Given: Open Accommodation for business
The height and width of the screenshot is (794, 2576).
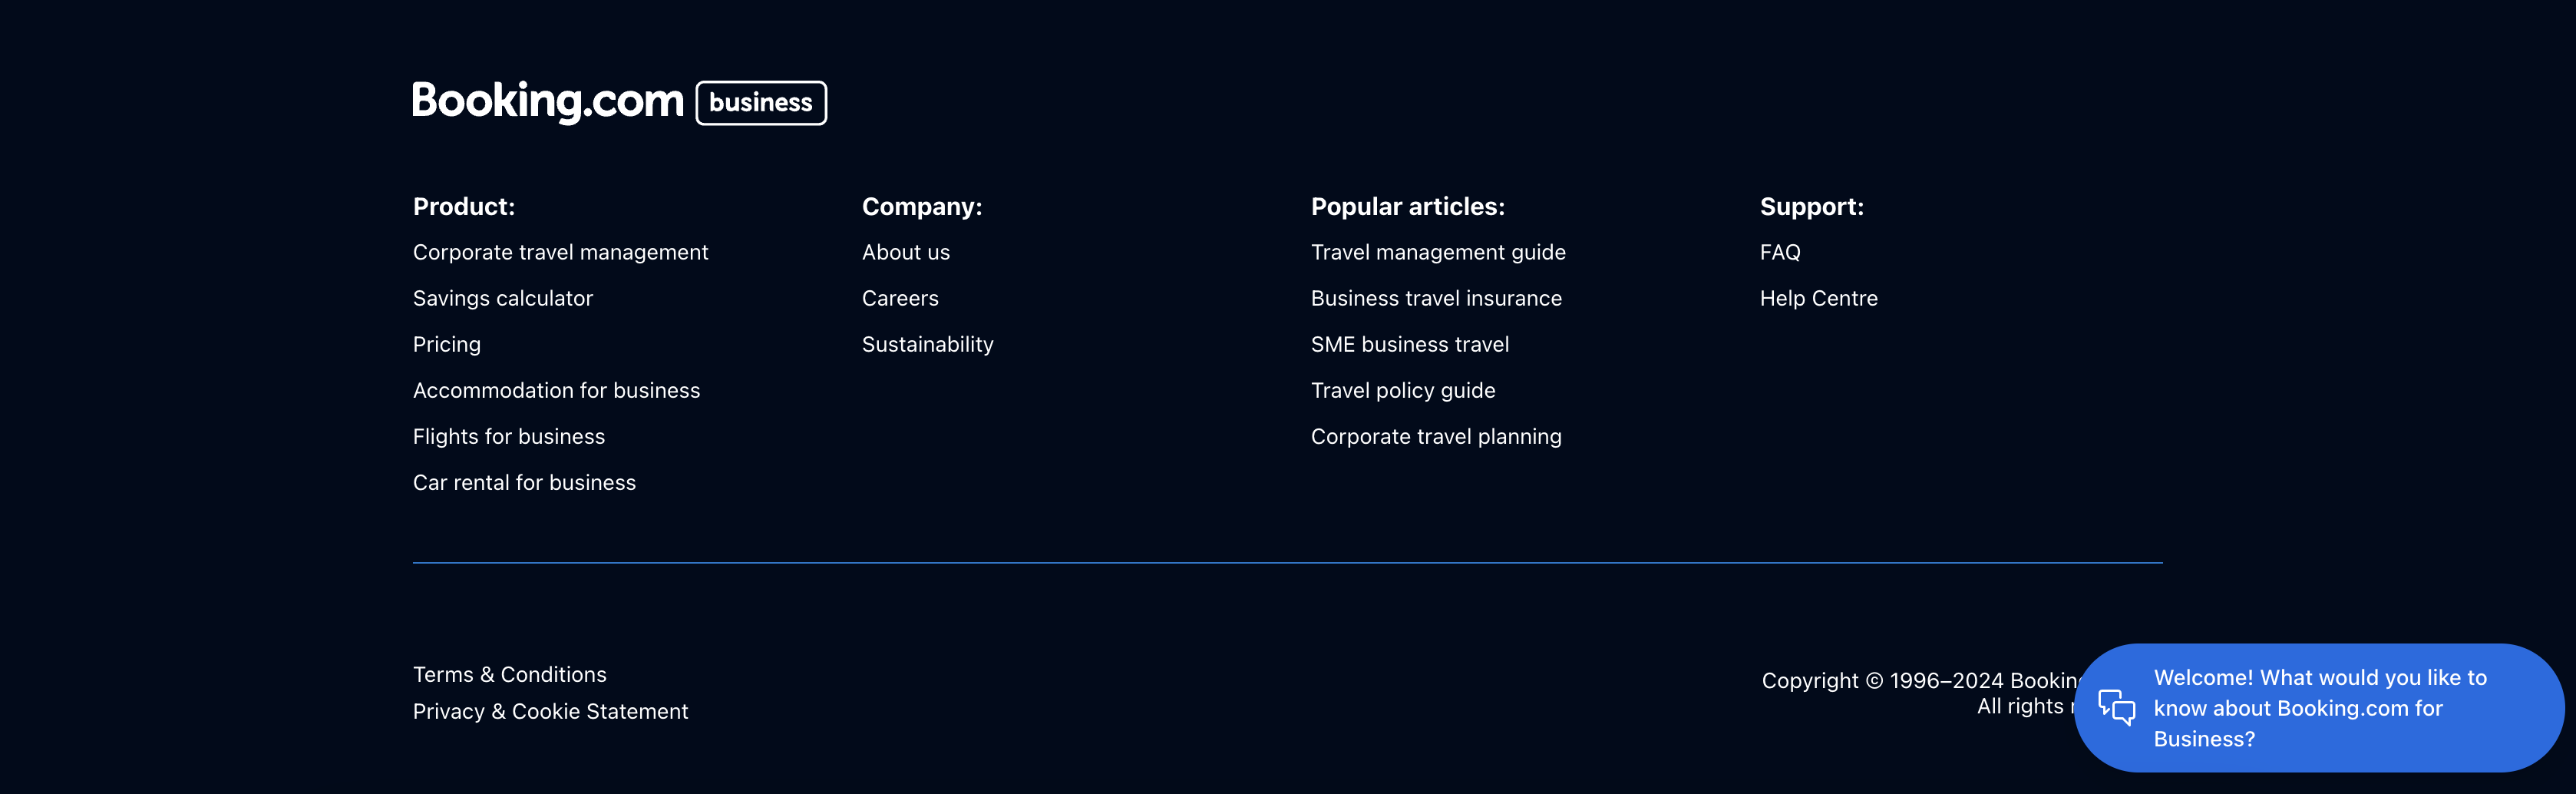Looking at the screenshot, I should click(556, 390).
